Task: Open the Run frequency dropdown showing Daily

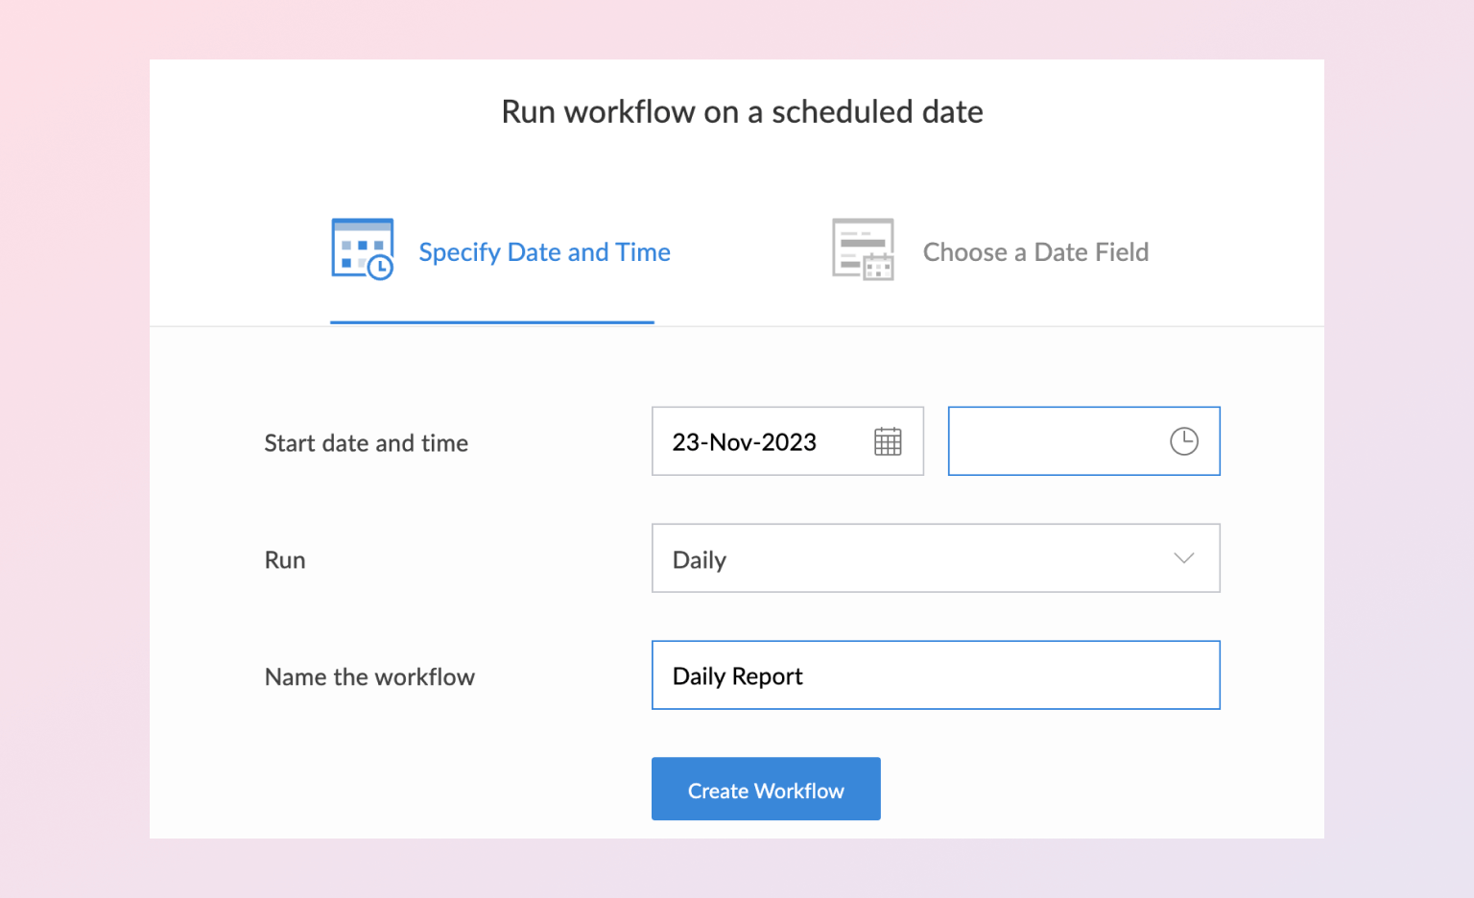Action: click(x=912, y=558)
